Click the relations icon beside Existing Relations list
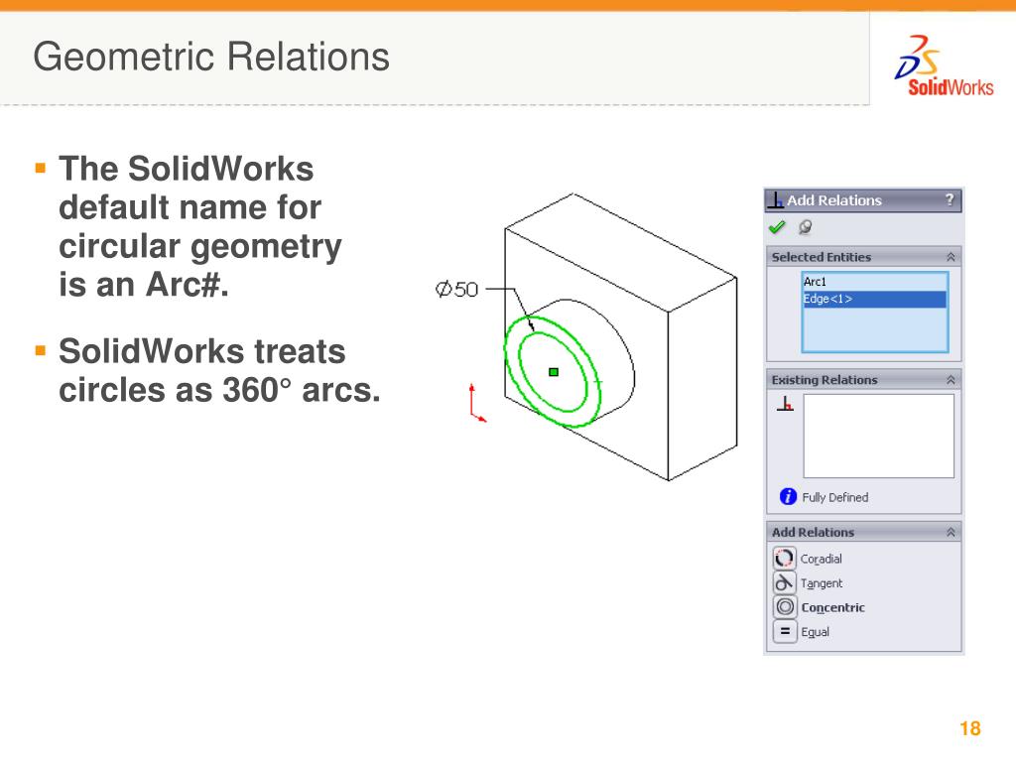This screenshot has height=762, width=1016. pos(786,404)
